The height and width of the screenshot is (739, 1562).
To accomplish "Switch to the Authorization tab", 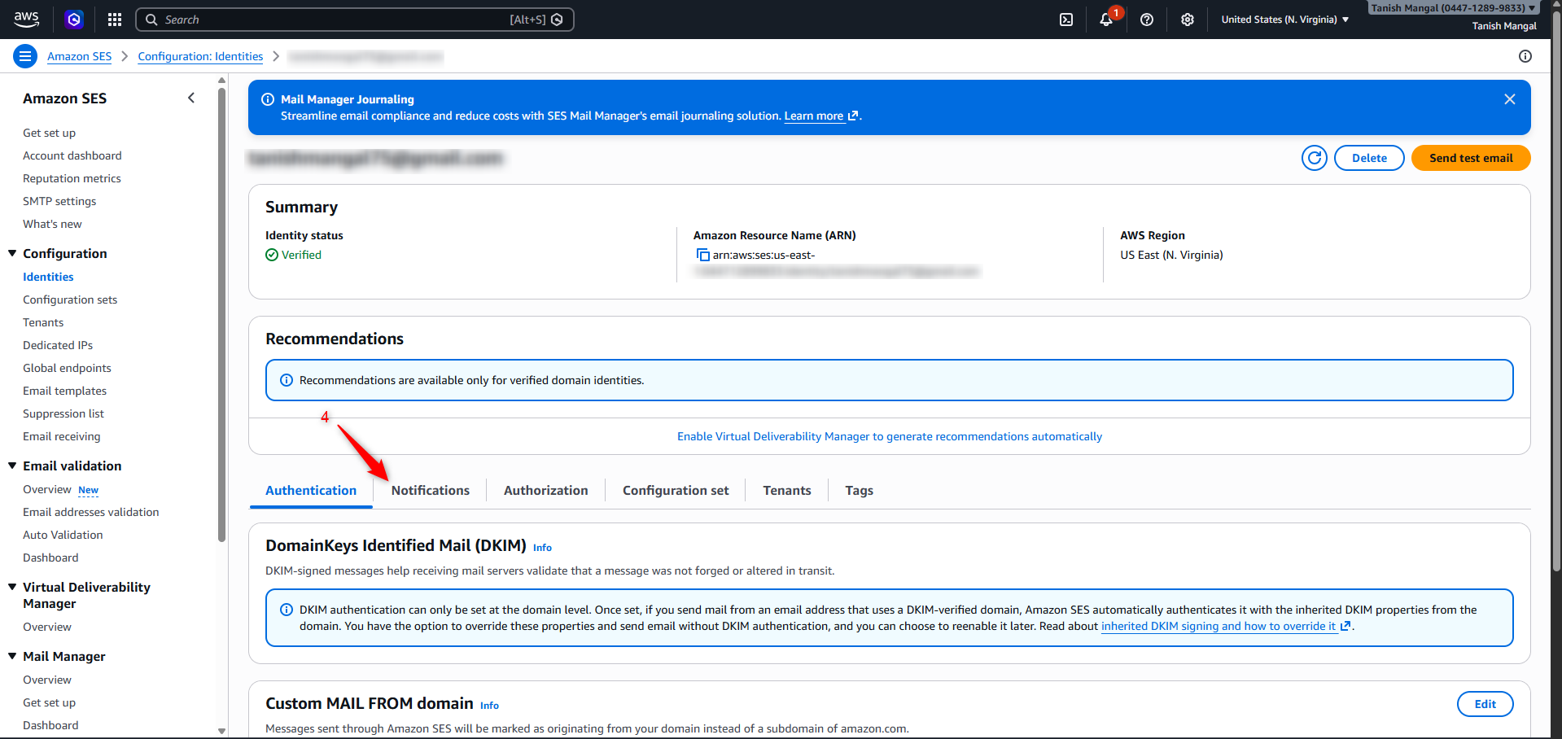I will tap(545, 491).
